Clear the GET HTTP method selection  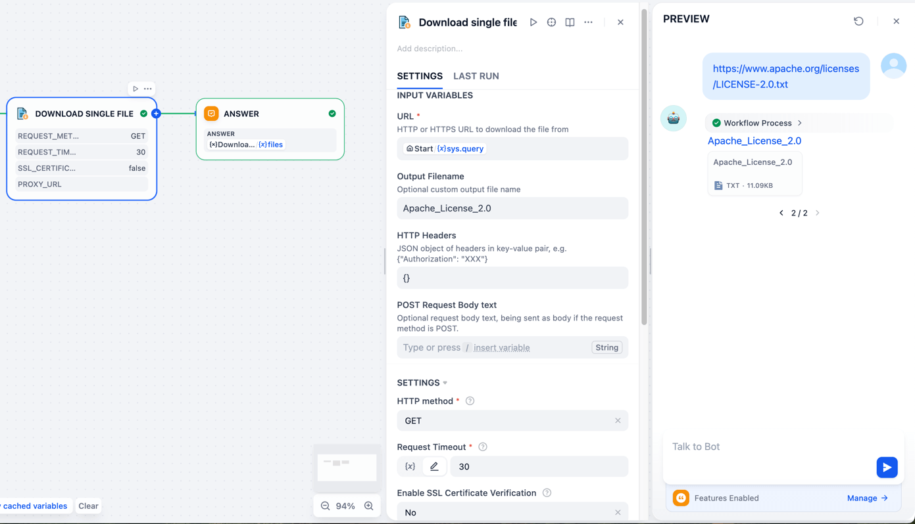click(618, 421)
